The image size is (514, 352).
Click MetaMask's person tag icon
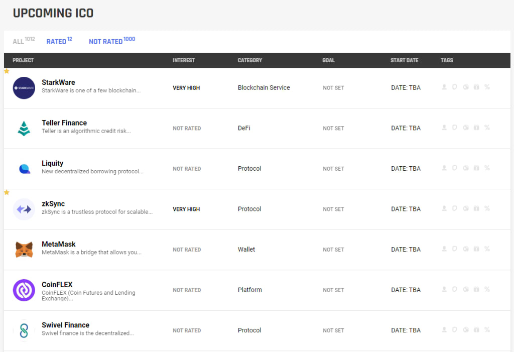coord(444,249)
